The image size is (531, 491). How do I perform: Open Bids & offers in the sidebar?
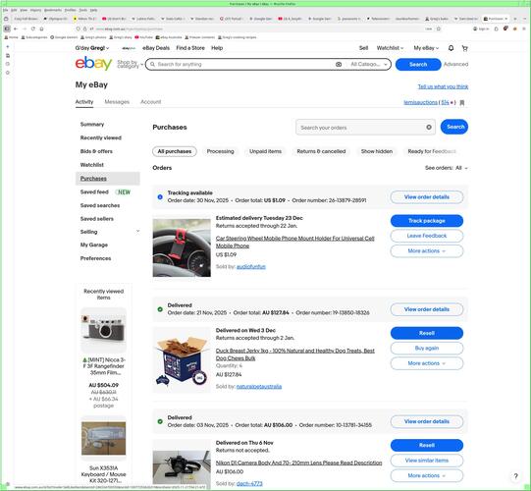(x=96, y=151)
